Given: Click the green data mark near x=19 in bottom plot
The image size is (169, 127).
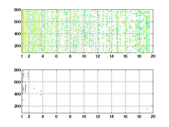Looking at the screenshot, I should pos(147,109).
